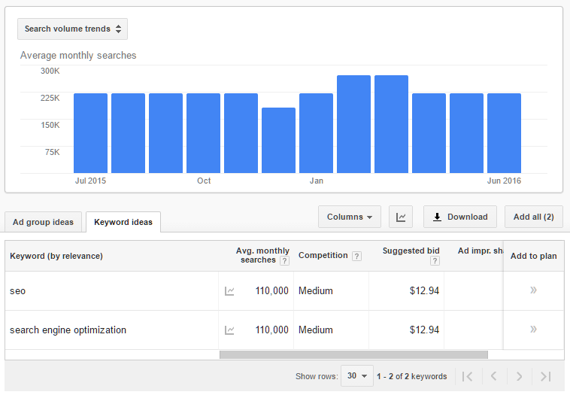
Task: Add seo keyword to plan
Action: pos(533,290)
